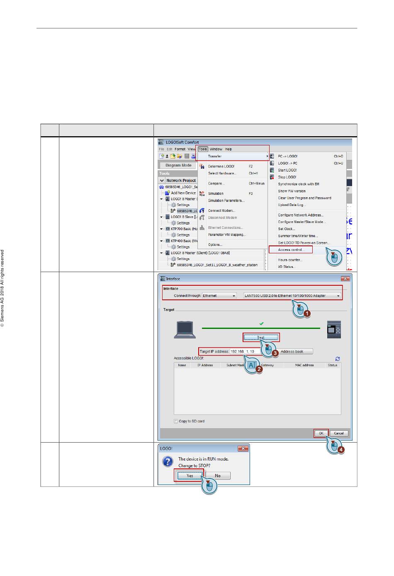This screenshot has height=576, width=394.
Task: Click gear icon under KTP700 Basic
Action: pos(173,235)
